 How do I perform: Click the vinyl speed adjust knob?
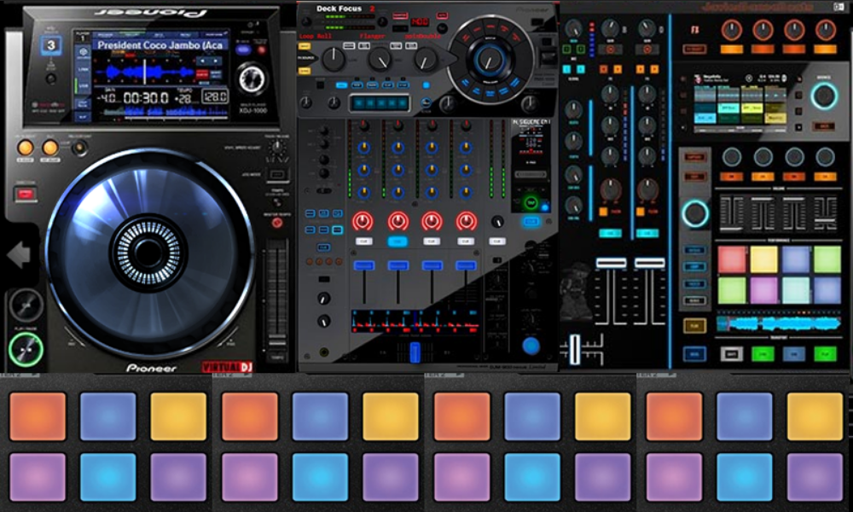277,147
